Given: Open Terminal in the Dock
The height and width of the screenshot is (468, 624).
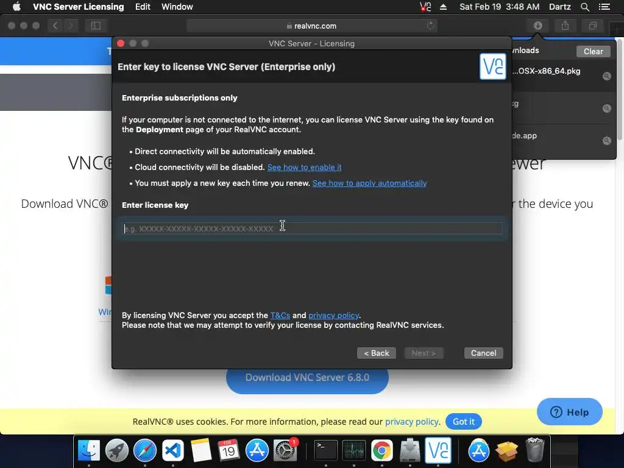Looking at the screenshot, I should (326, 450).
